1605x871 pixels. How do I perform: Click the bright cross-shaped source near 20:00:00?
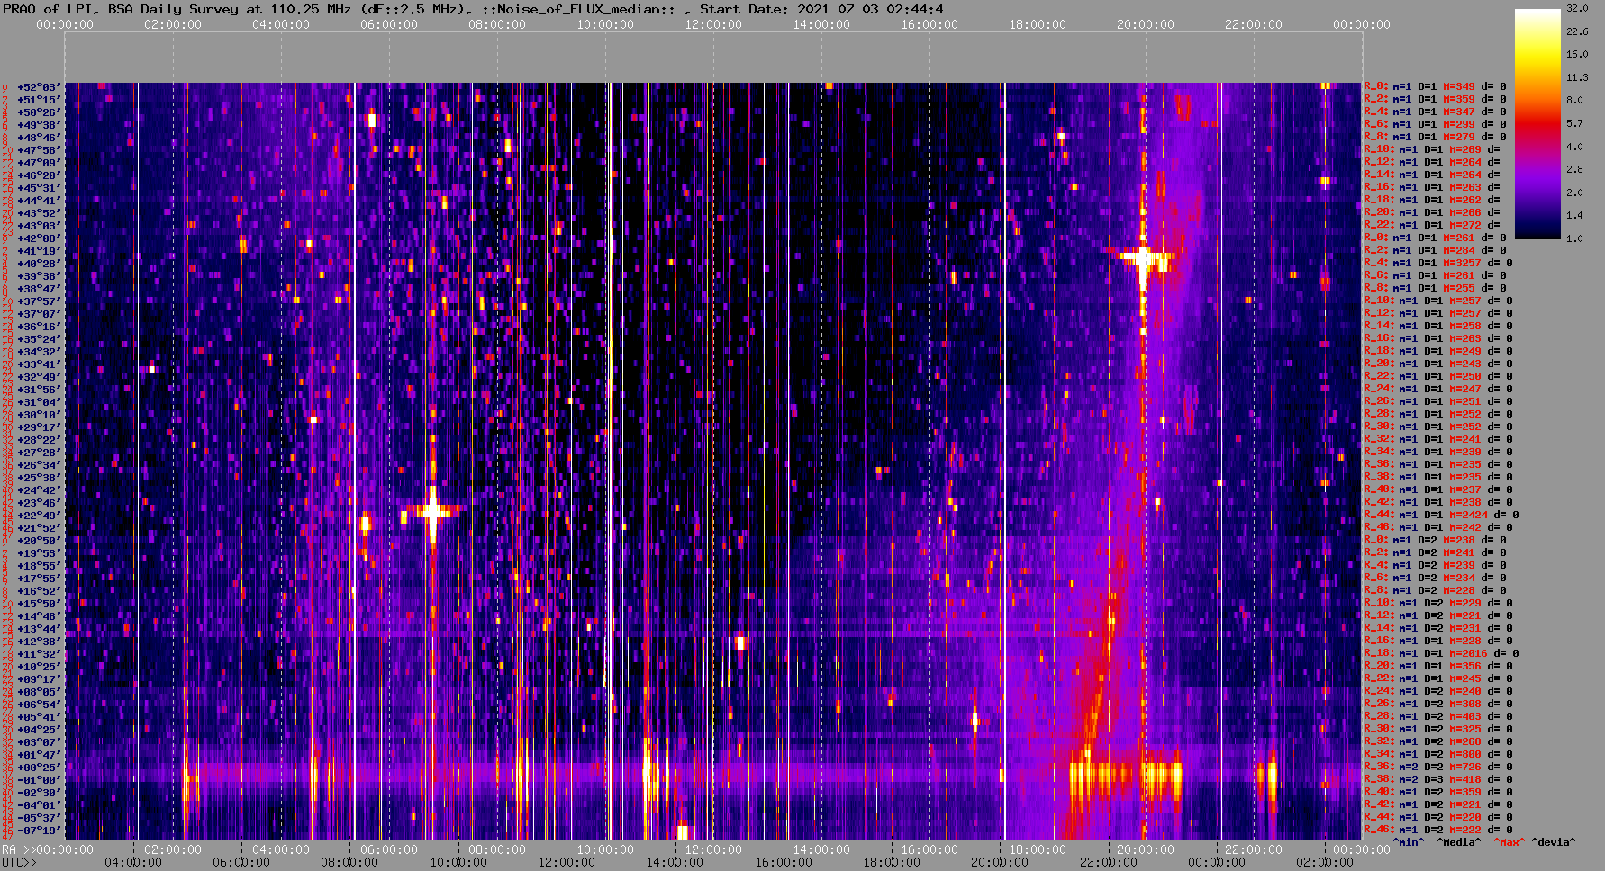1144,259
